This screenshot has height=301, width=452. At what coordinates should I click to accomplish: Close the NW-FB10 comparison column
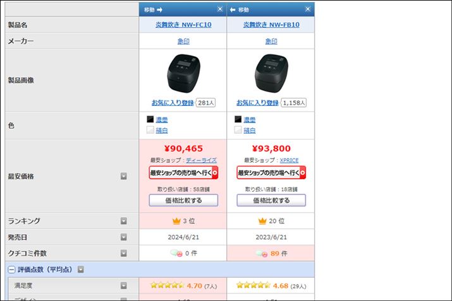click(308, 9)
